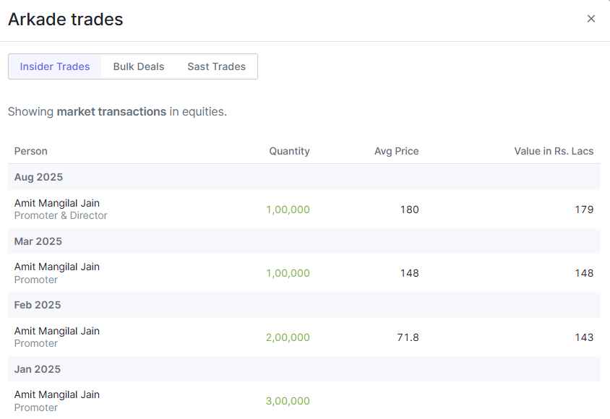Select the Feb 2025 group row
The width and height of the screenshot is (610, 419).
304,305
